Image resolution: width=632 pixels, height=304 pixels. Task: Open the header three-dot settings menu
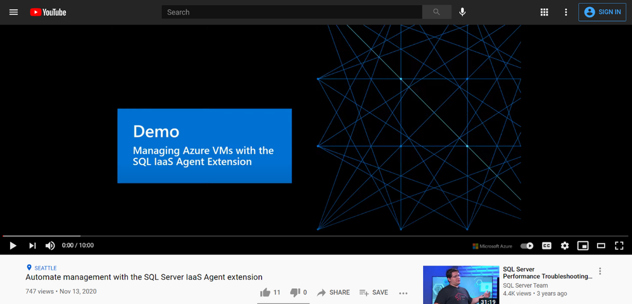coord(566,12)
